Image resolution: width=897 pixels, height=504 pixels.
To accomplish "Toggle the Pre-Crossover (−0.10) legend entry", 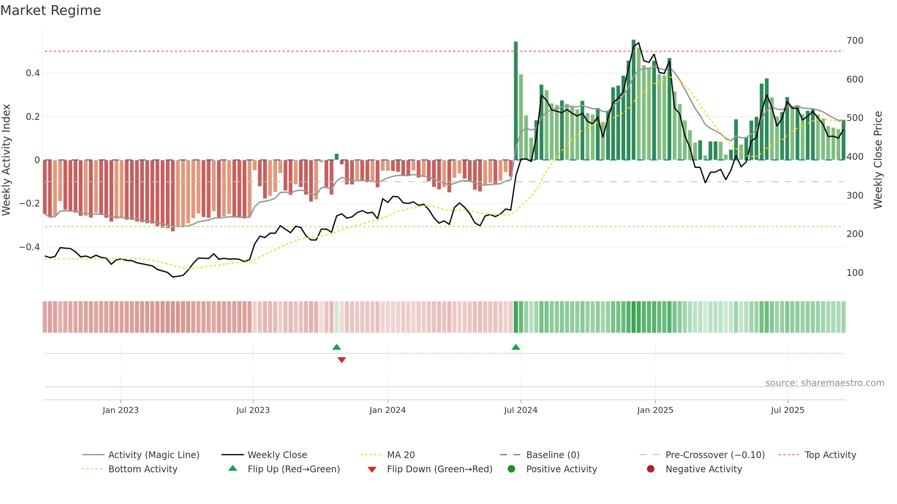I will [x=702, y=455].
